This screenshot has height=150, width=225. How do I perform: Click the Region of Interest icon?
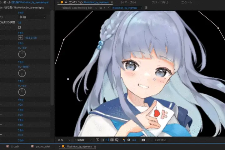pyautogui.click(x=112, y=140)
